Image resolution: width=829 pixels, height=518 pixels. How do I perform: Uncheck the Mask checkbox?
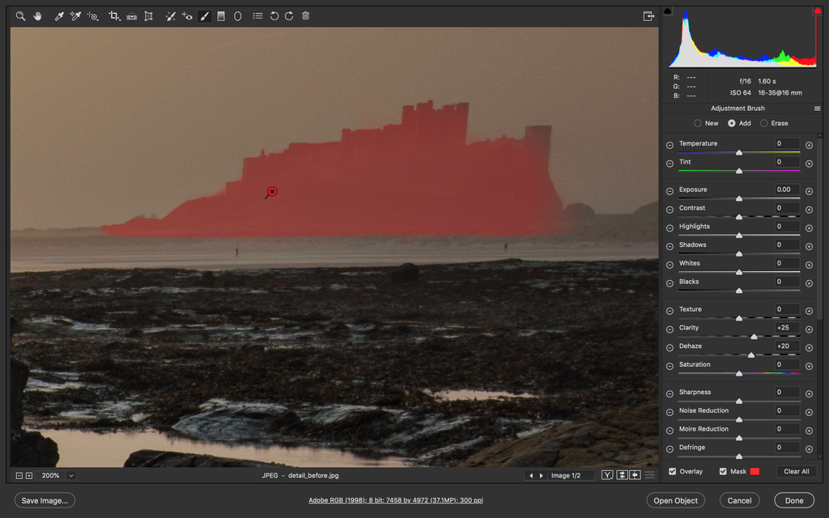point(725,471)
